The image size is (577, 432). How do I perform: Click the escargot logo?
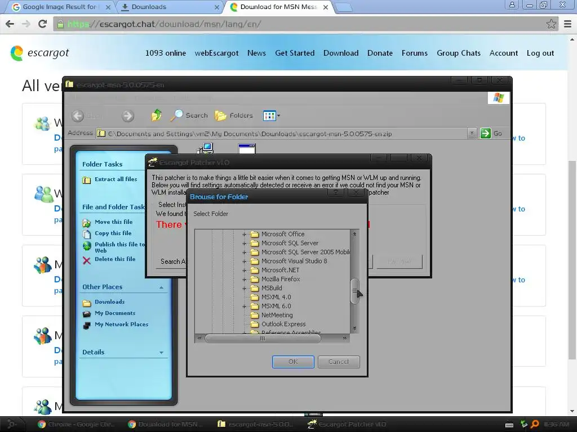pyautogui.click(x=40, y=53)
